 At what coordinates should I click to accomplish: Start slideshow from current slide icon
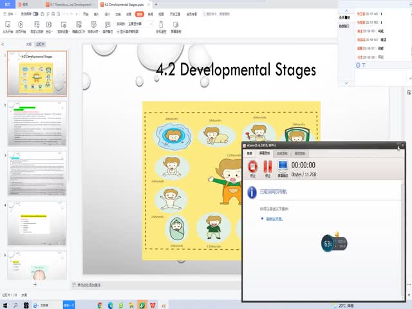[x=21, y=24]
